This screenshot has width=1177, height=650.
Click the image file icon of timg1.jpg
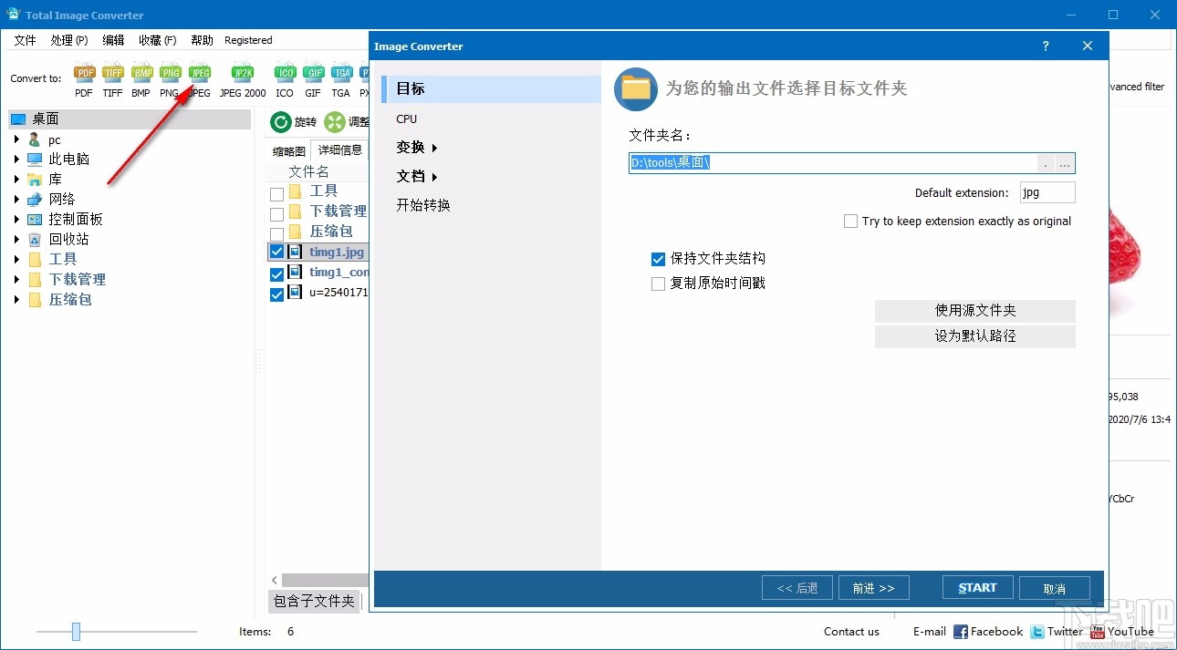pyautogui.click(x=296, y=252)
